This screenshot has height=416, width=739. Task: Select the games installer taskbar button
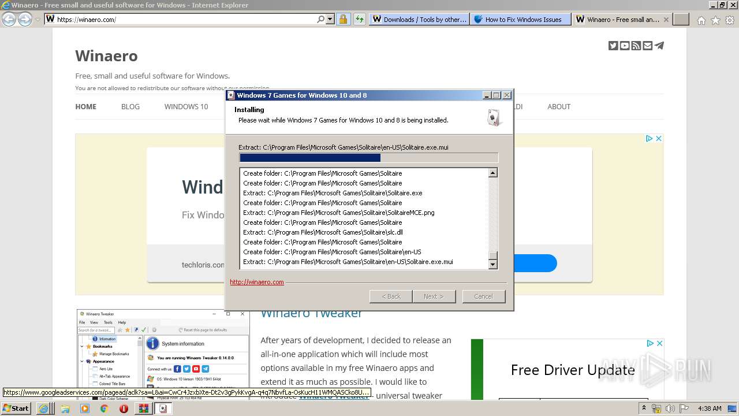point(163,408)
